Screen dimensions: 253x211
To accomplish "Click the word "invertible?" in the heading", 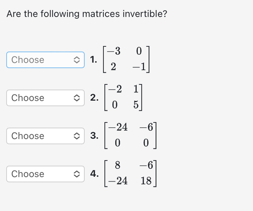I will coord(145,14).
